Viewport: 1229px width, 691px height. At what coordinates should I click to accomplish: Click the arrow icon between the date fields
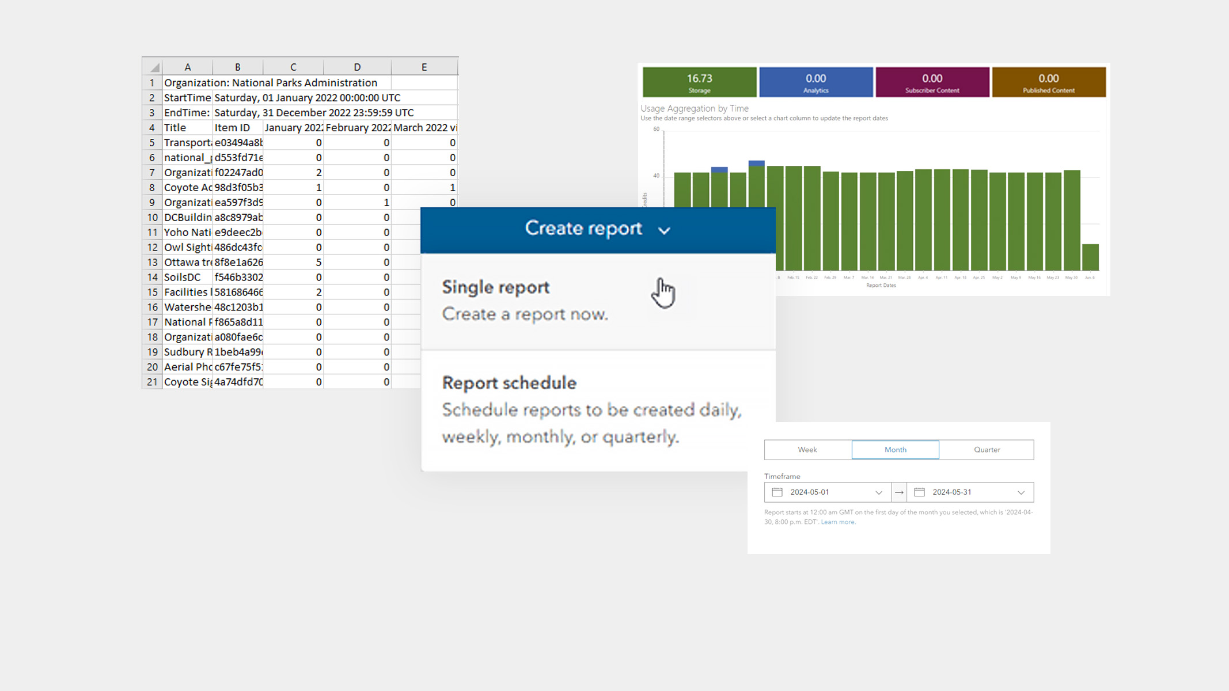899,492
